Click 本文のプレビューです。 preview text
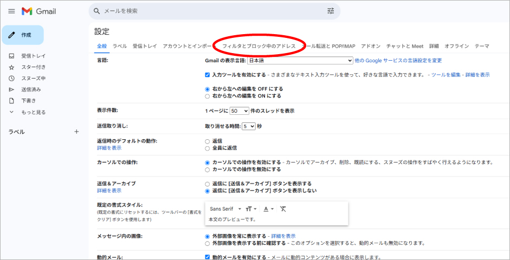Image resolution: width=510 pixels, height=260 pixels. pyautogui.click(x=232, y=219)
